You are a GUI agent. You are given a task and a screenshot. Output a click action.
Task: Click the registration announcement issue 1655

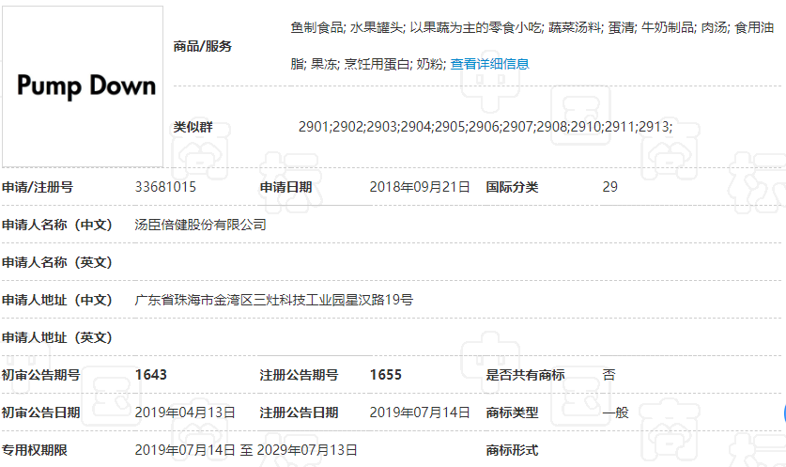tap(385, 375)
